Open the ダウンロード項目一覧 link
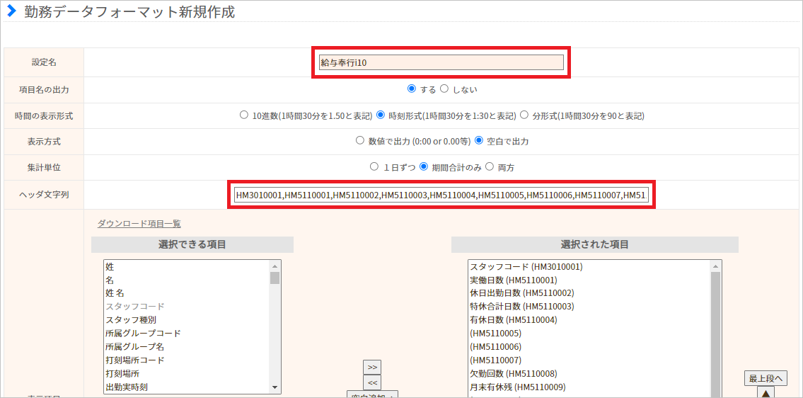 pos(139,224)
